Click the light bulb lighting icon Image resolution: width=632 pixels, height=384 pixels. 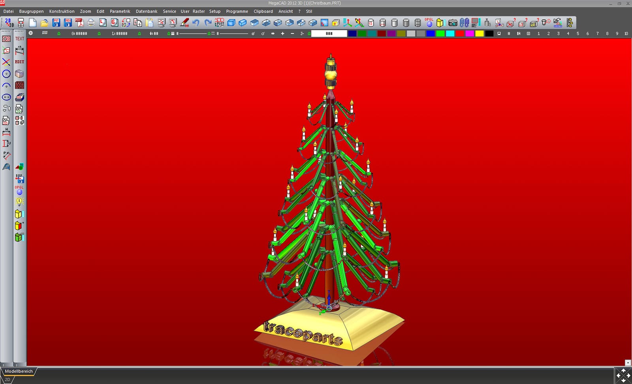pos(19,202)
